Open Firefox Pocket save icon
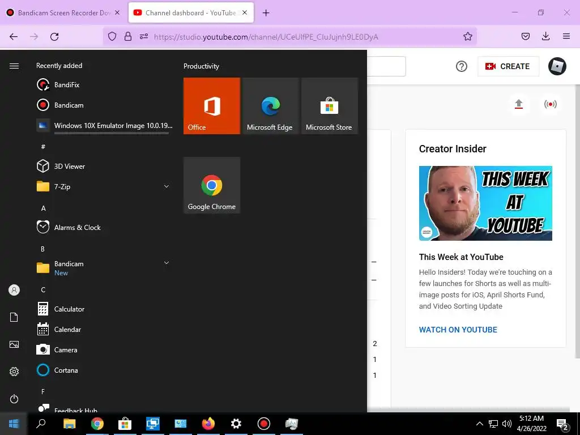 [x=525, y=36]
